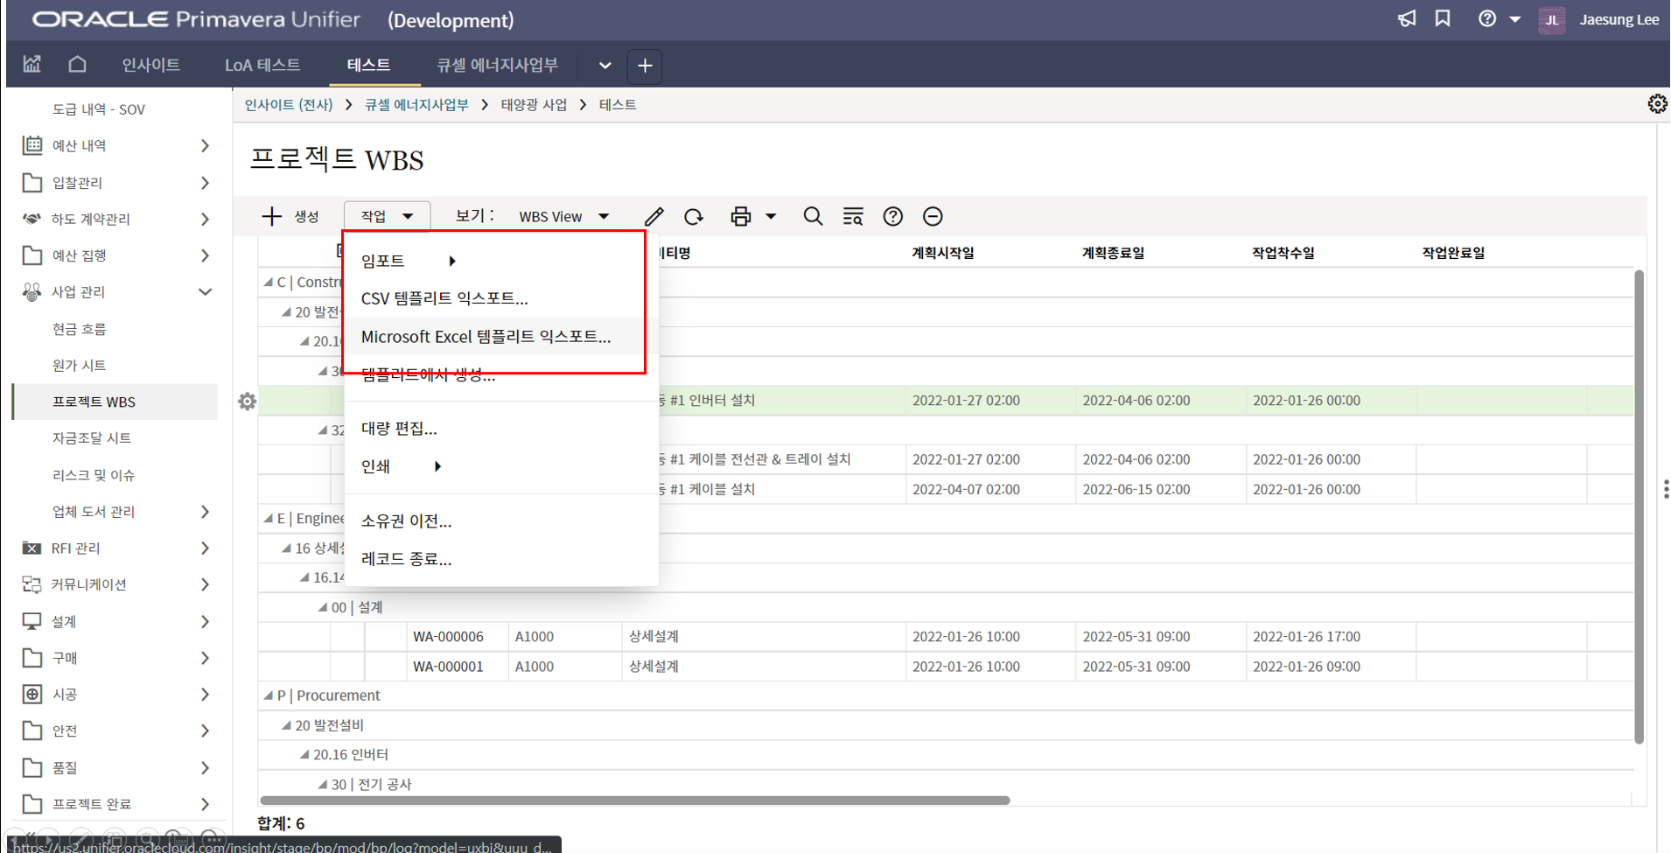1671x853 pixels.
Task: Open the WBS View dropdown
Action: point(563,216)
